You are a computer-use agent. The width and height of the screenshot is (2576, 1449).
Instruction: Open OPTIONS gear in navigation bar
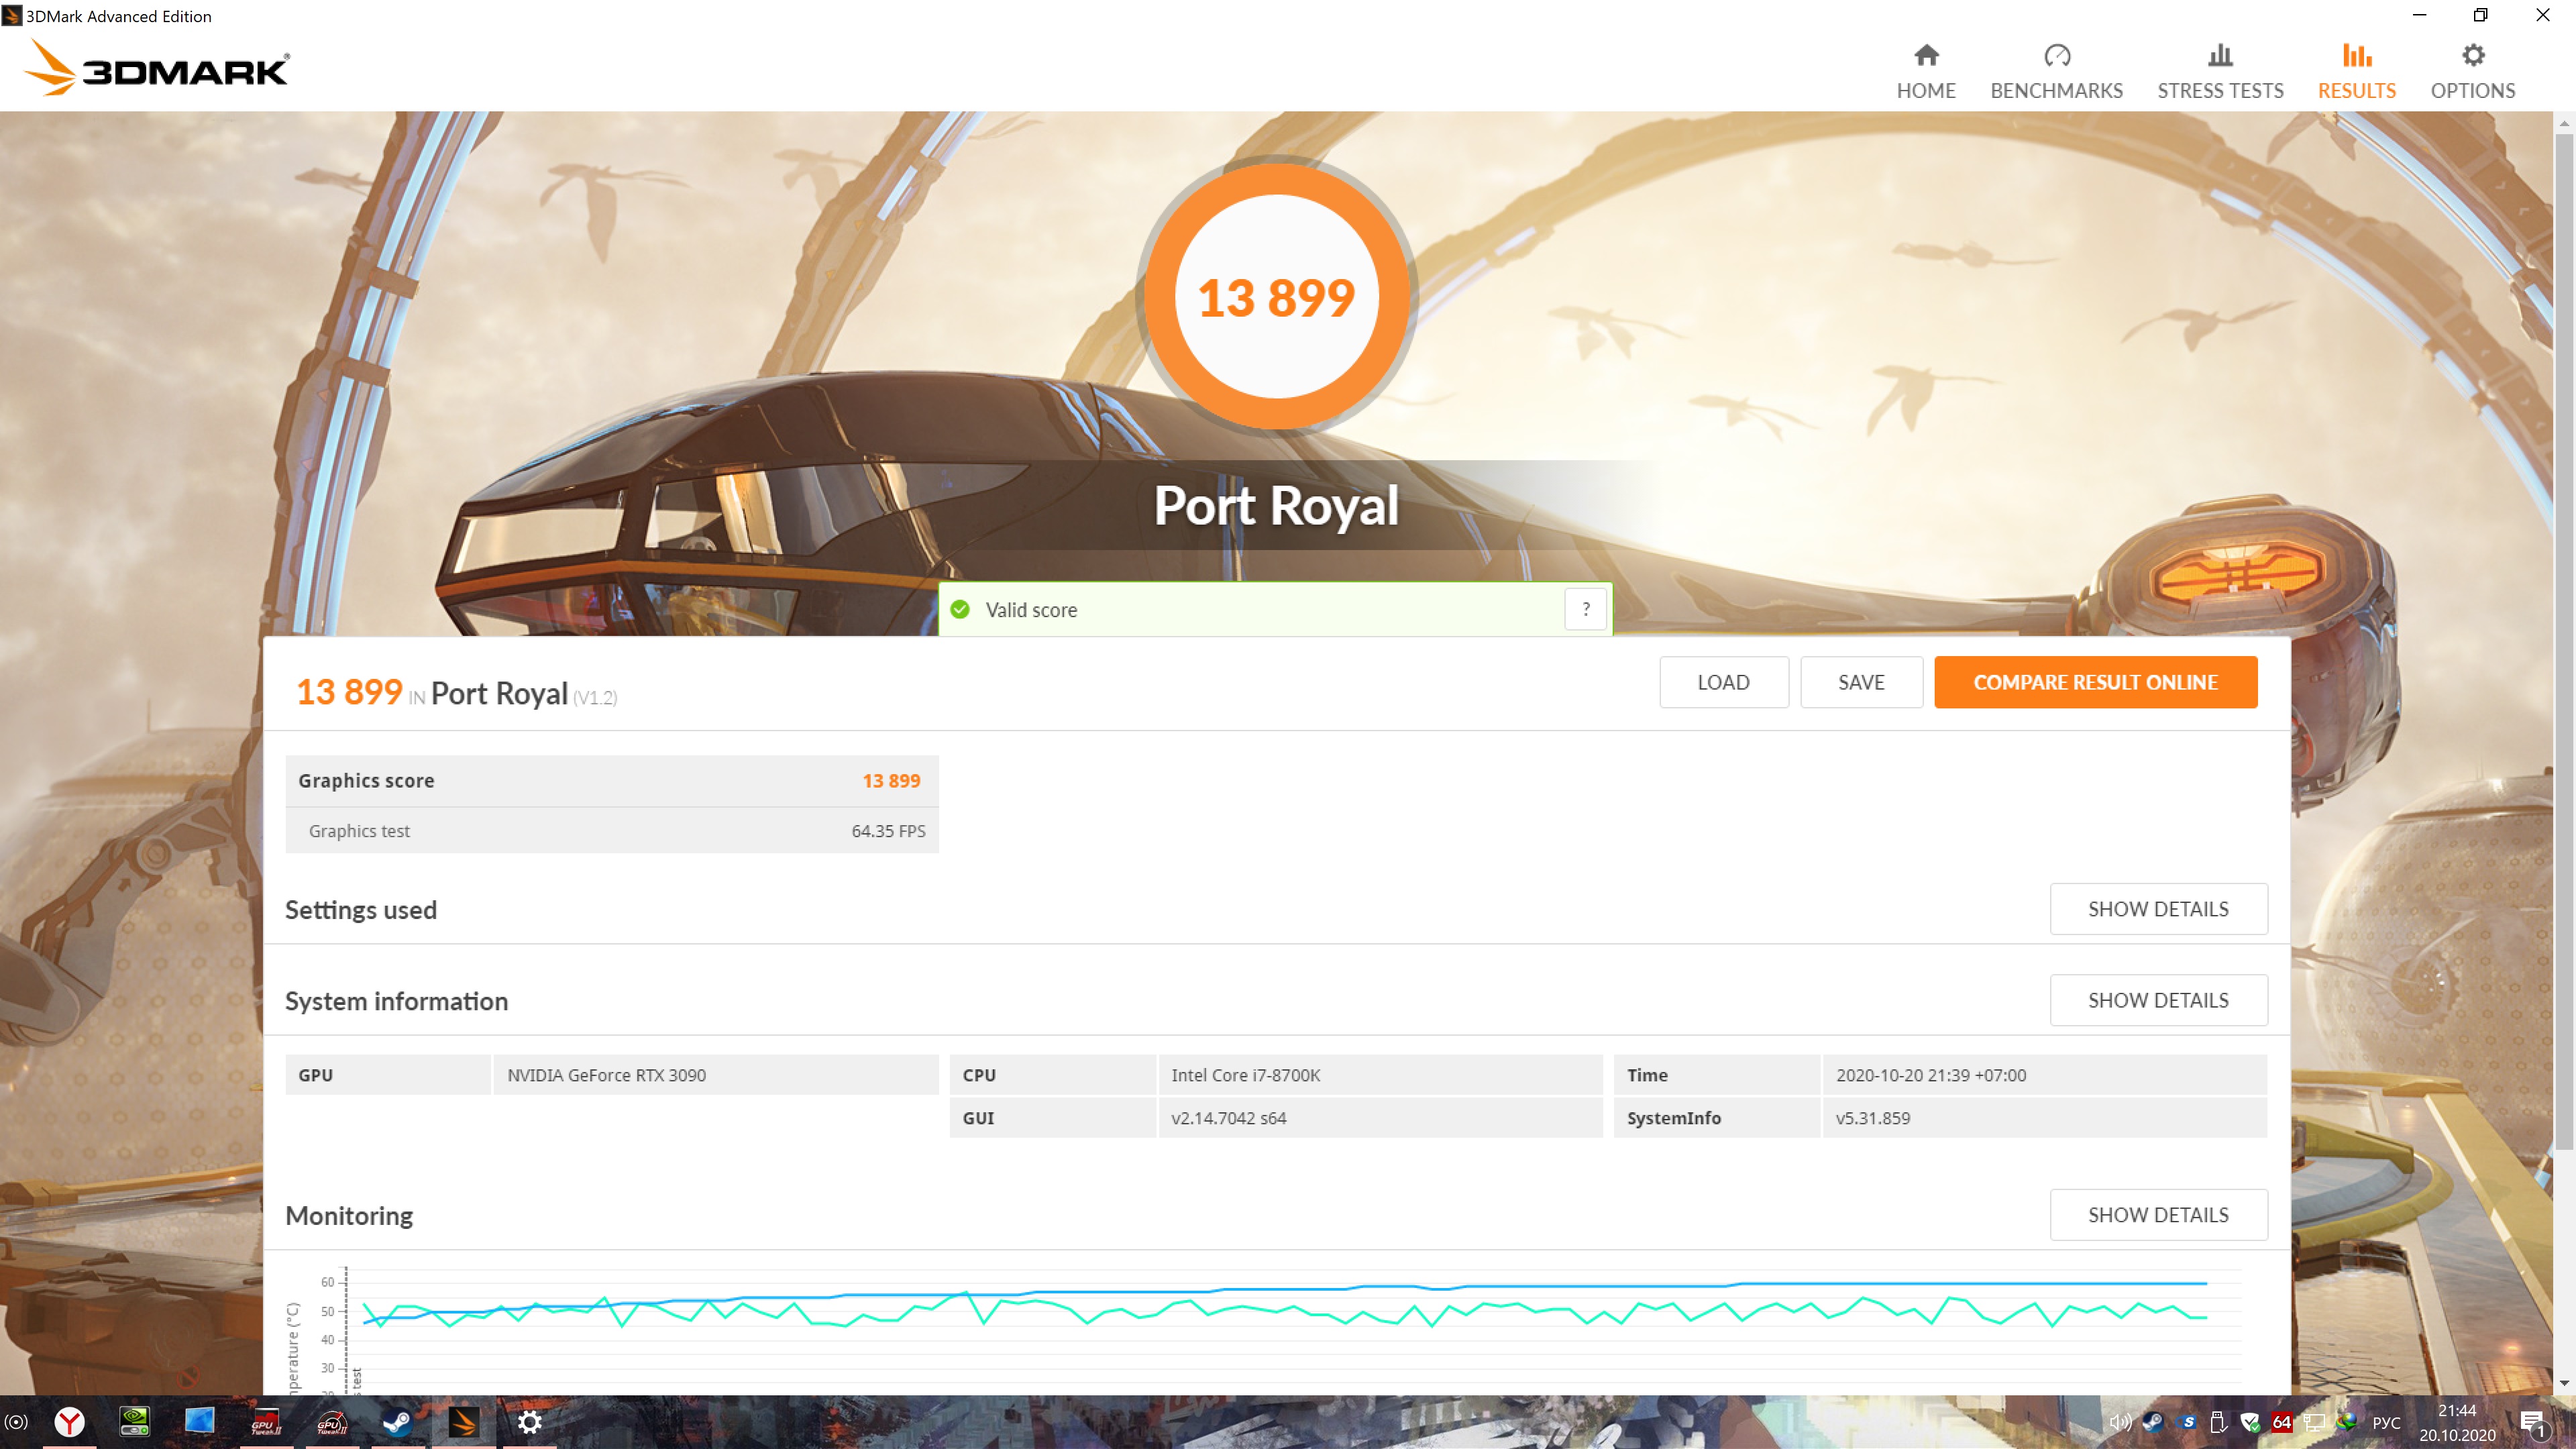pos(2472,71)
